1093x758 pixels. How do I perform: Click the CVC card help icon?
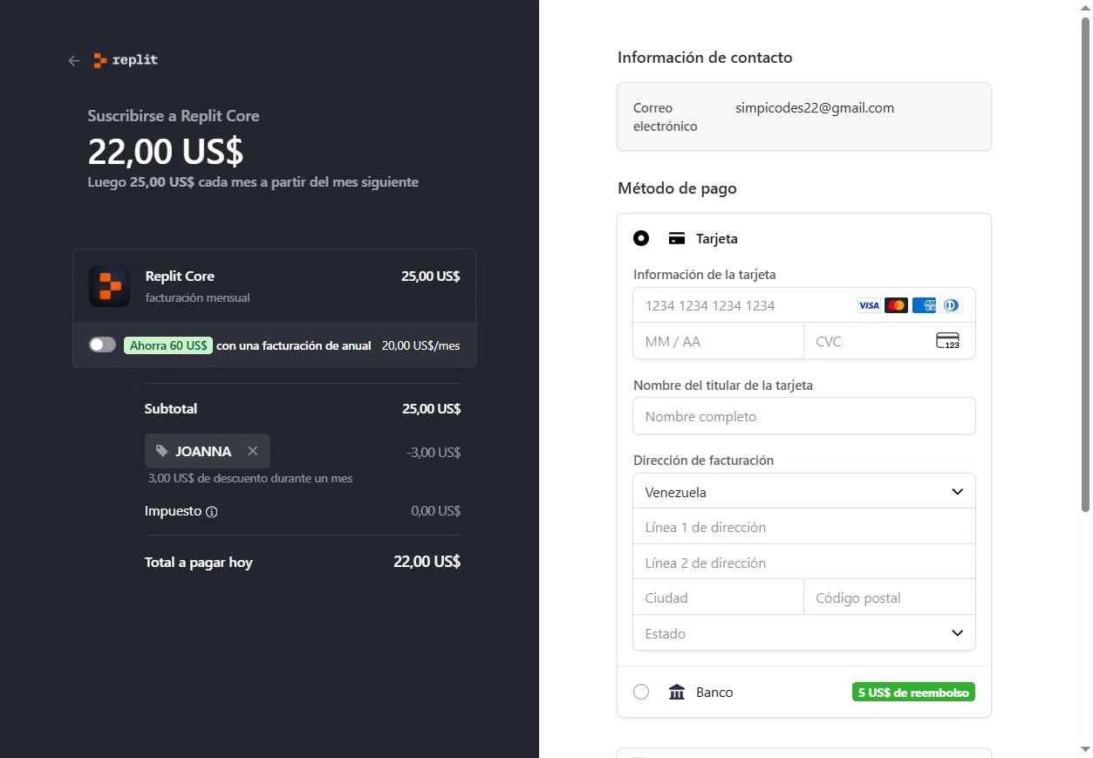pyautogui.click(x=947, y=341)
